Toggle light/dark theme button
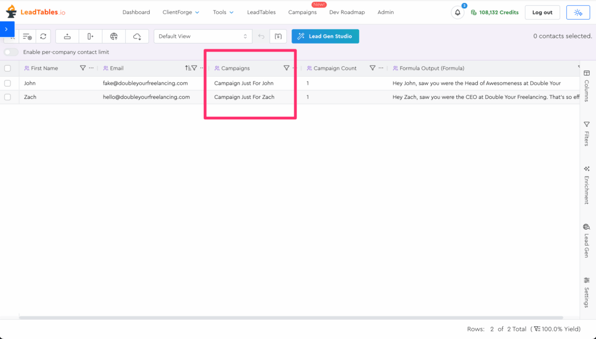The image size is (596, 339). (577, 12)
